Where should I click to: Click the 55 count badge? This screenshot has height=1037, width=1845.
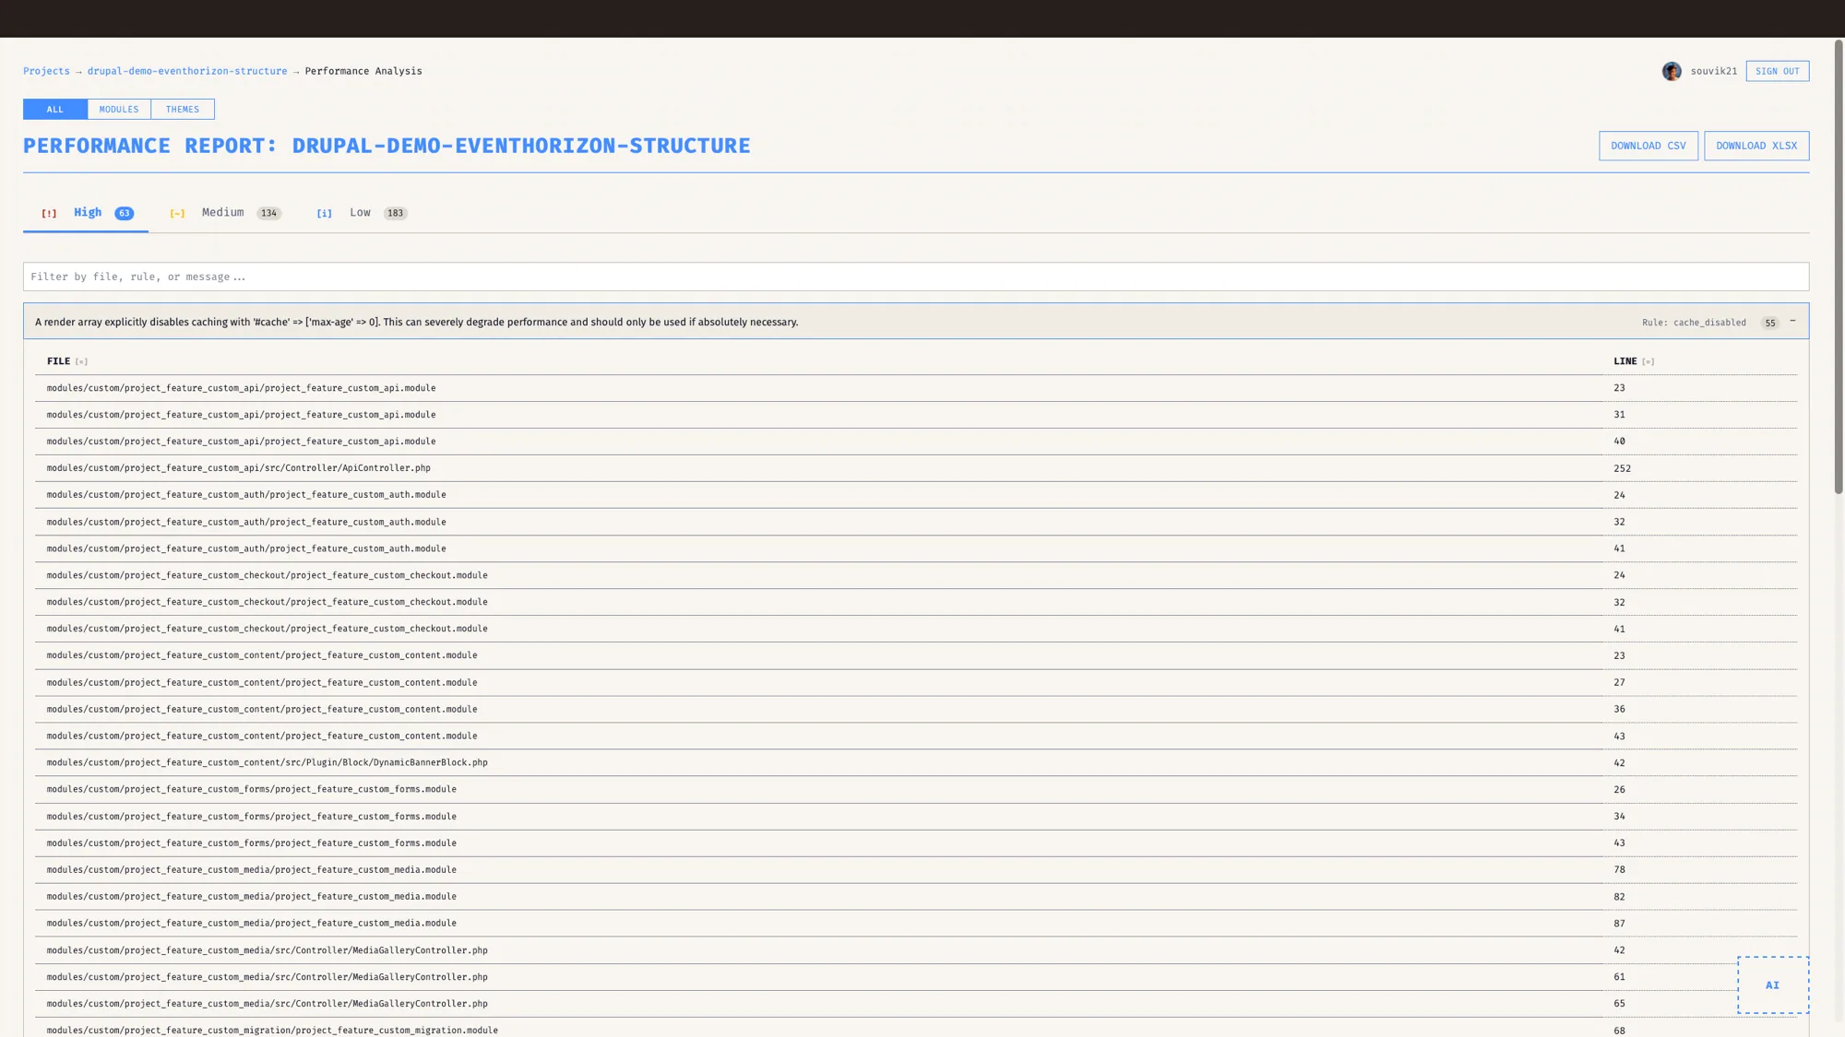(1769, 323)
